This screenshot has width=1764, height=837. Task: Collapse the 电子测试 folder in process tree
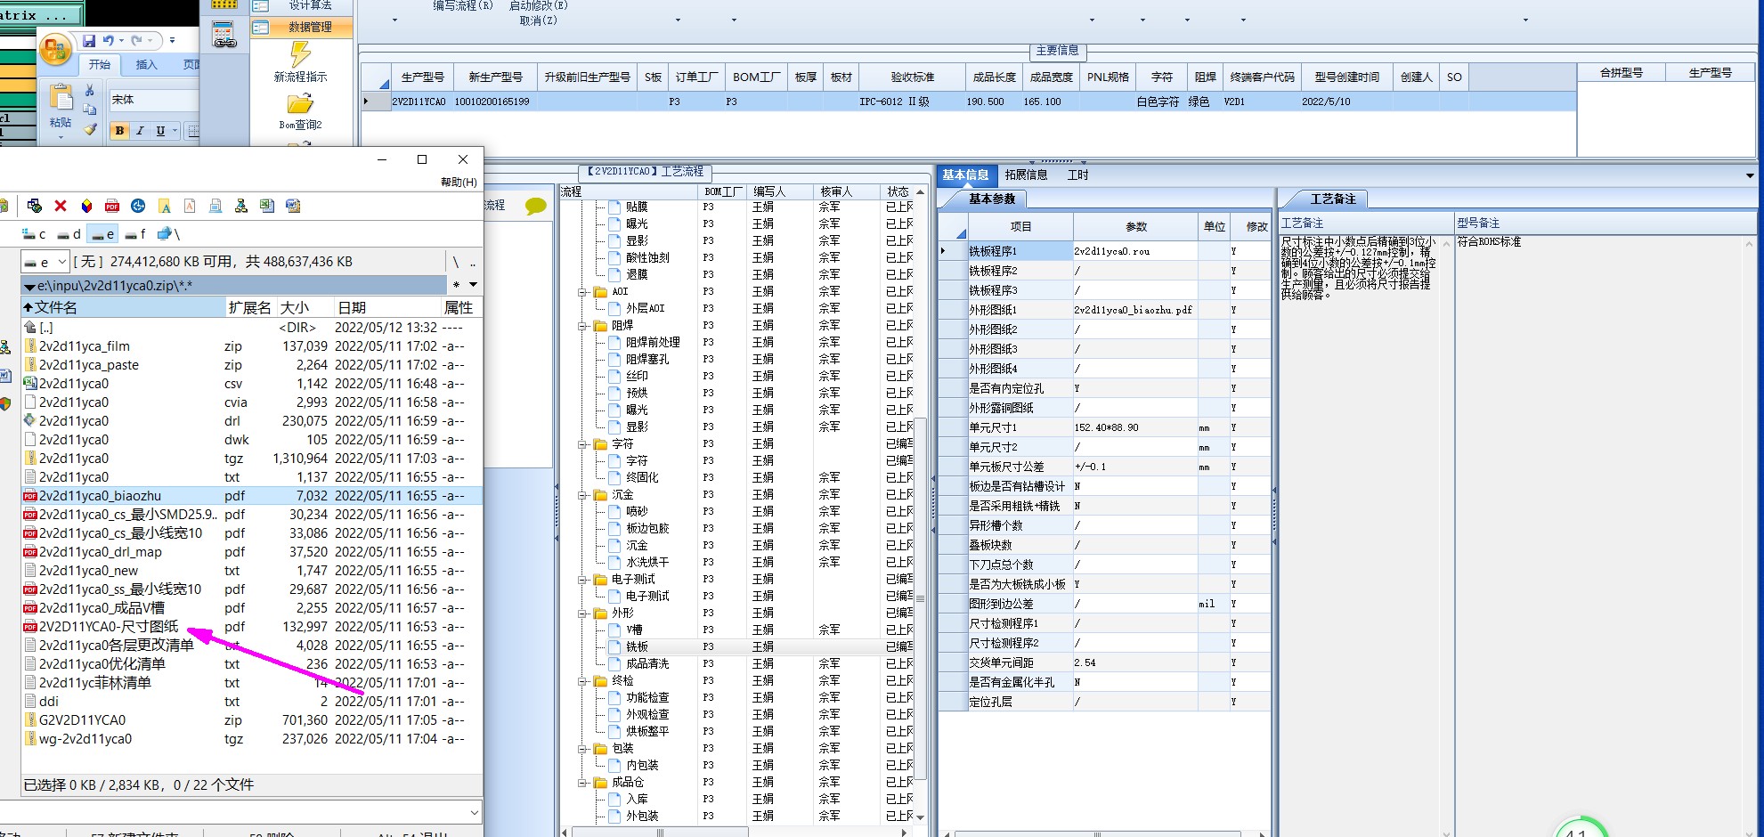(582, 579)
